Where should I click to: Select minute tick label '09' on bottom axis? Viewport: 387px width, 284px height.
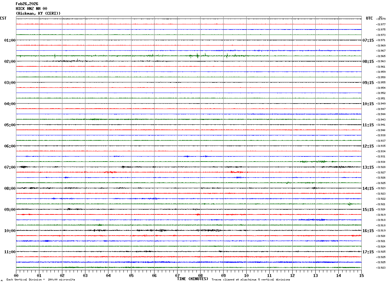(223, 276)
